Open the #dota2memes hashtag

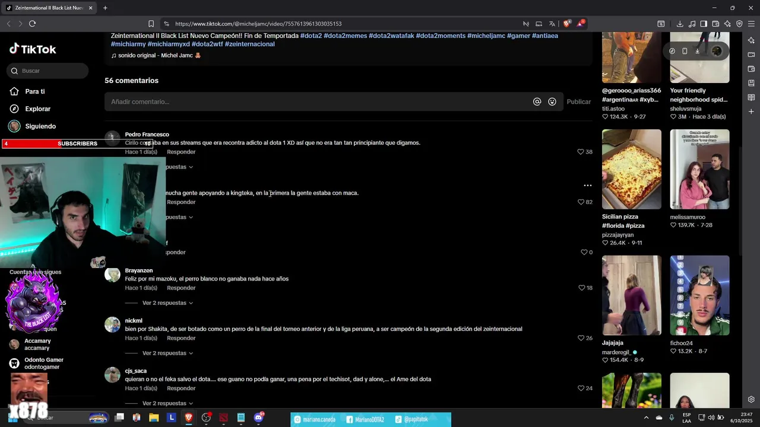coord(345,36)
